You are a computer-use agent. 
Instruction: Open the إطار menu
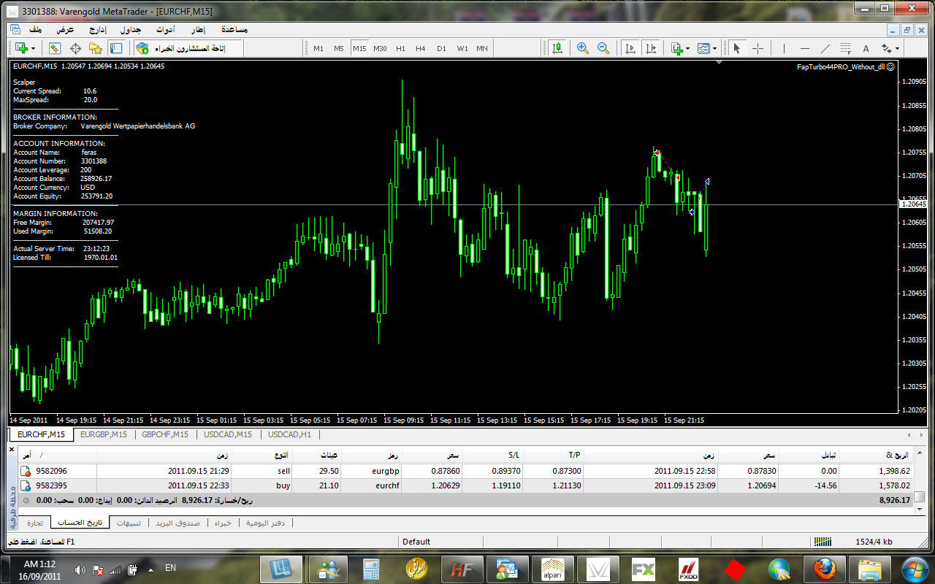(198, 30)
